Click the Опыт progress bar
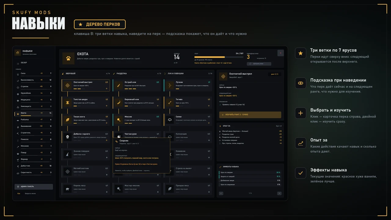The width and height of the screenshot is (391, 220). tap(219, 57)
